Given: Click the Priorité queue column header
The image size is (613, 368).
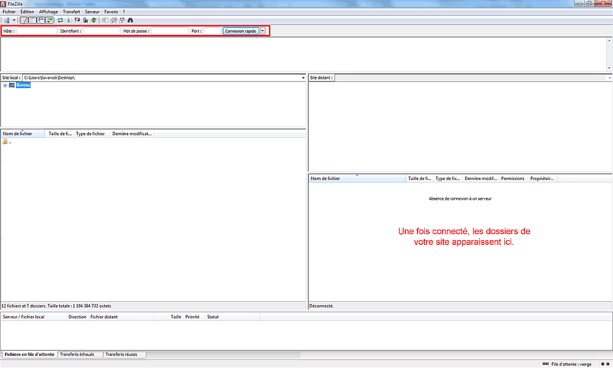Looking at the screenshot, I should tap(194, 317).
